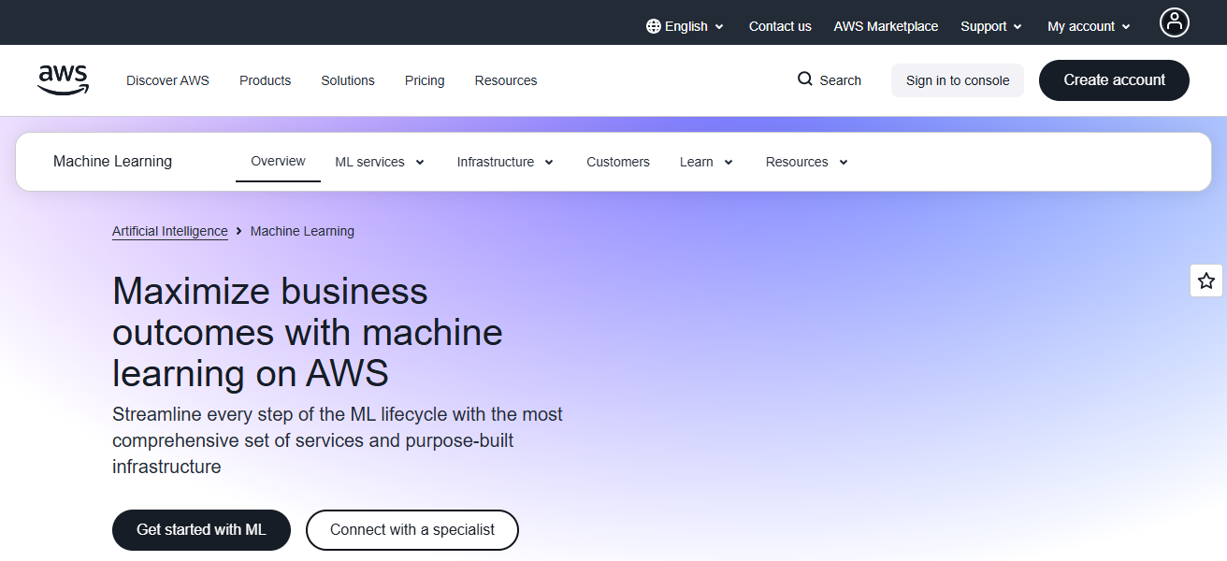Click the star bookmark icon

point(1205,280)
